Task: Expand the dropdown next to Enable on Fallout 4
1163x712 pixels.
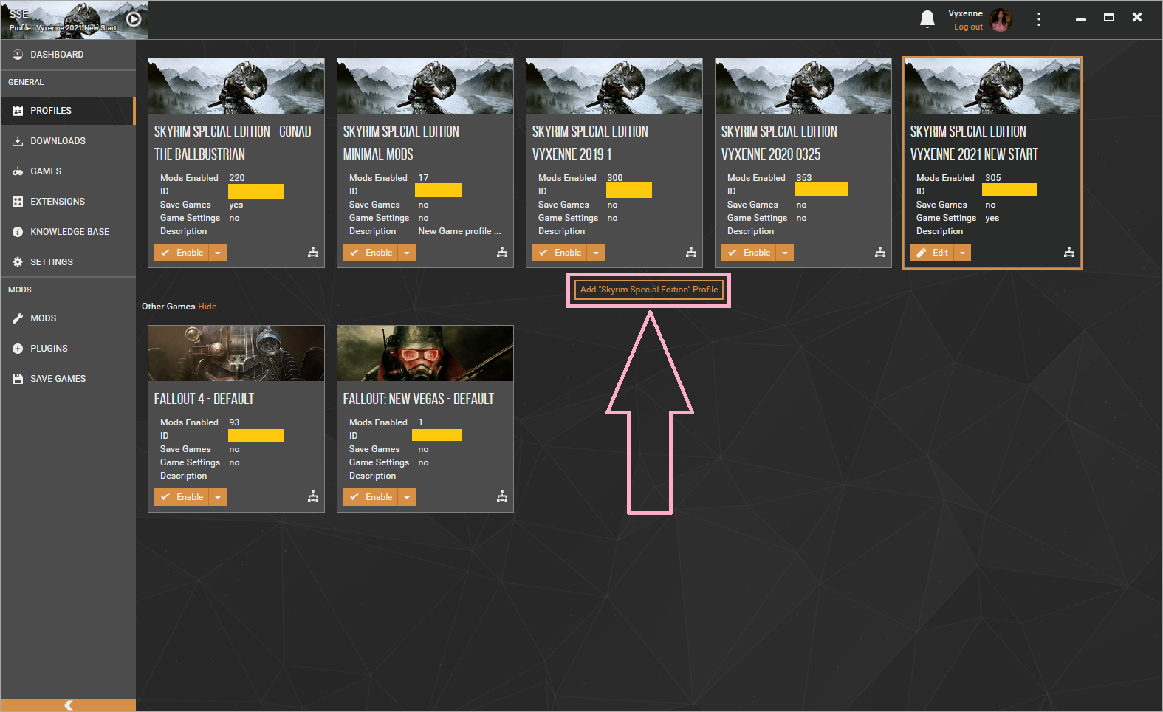Action: [218, 497]
